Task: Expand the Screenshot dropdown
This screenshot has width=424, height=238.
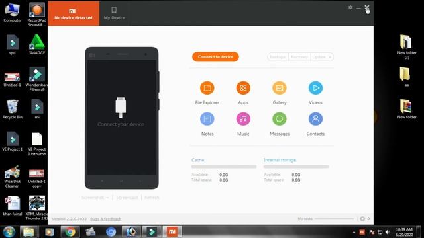Action: [95, 198]
